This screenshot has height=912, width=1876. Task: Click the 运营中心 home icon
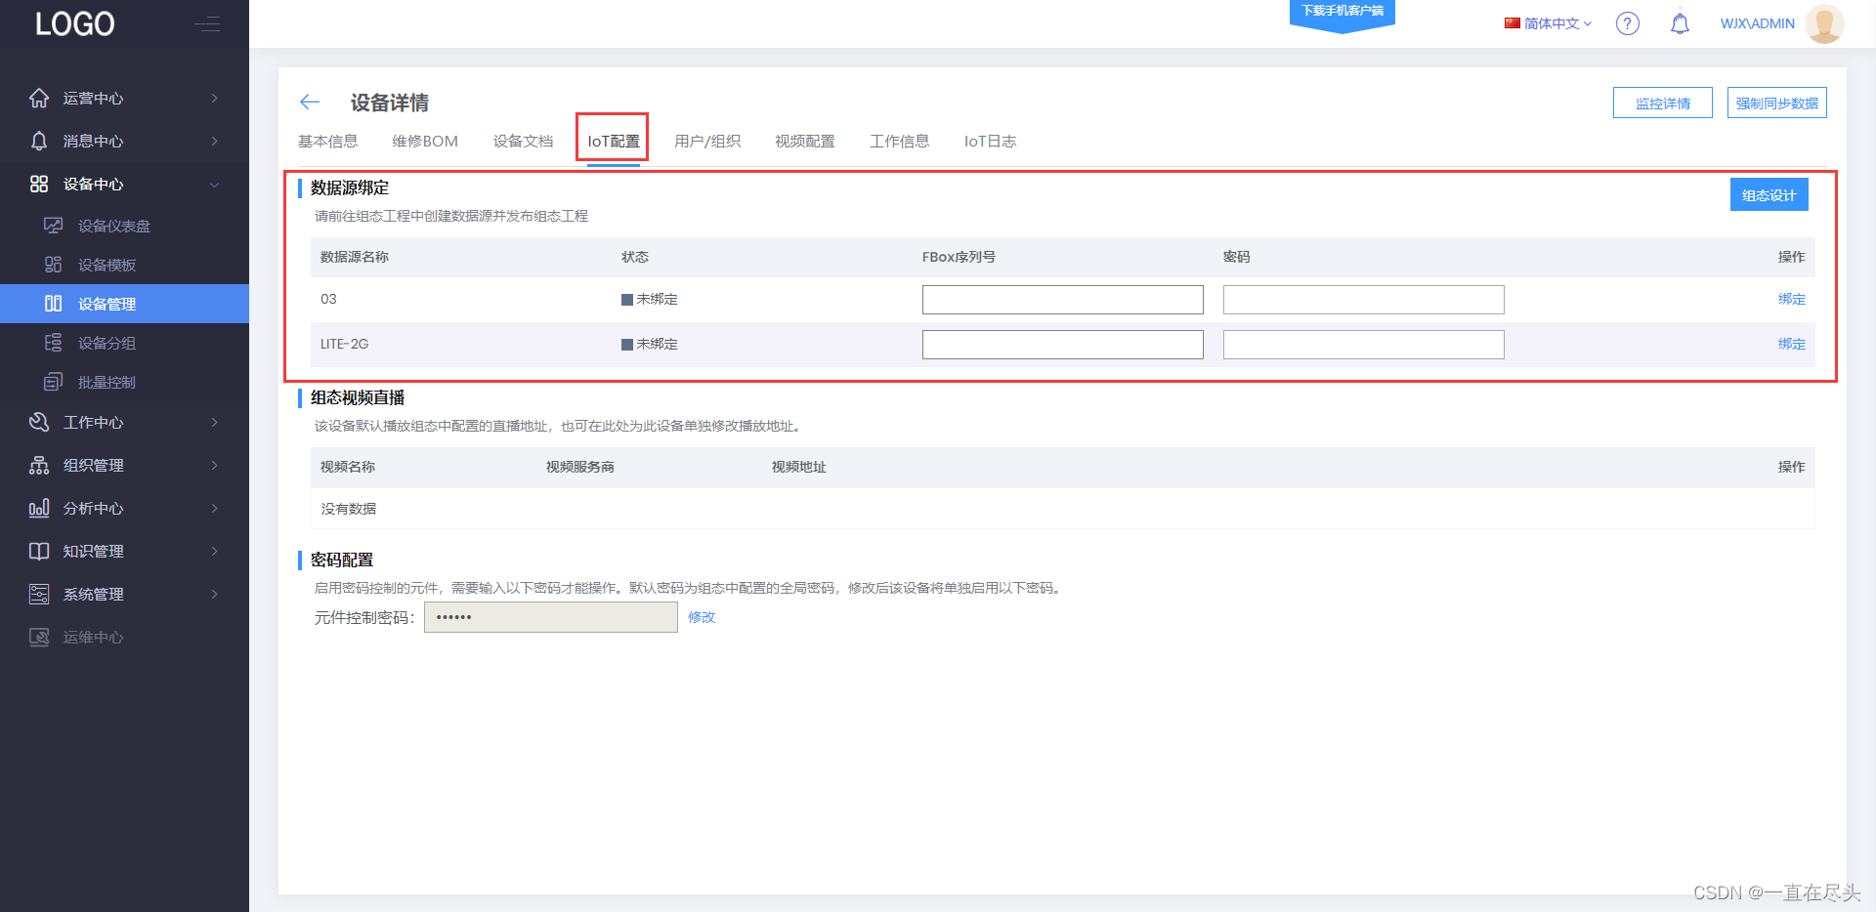(x=39, y=98)
